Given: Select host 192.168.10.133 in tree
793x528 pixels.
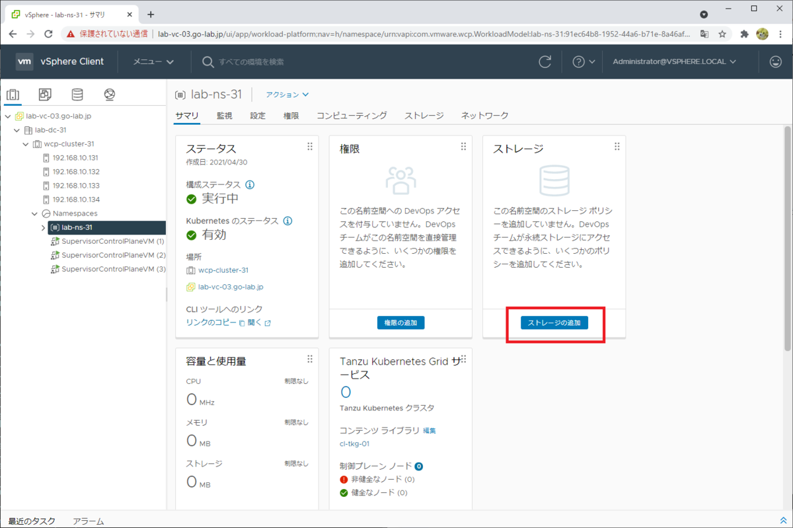Looking at the screenshot, I should tap(75, 186).
